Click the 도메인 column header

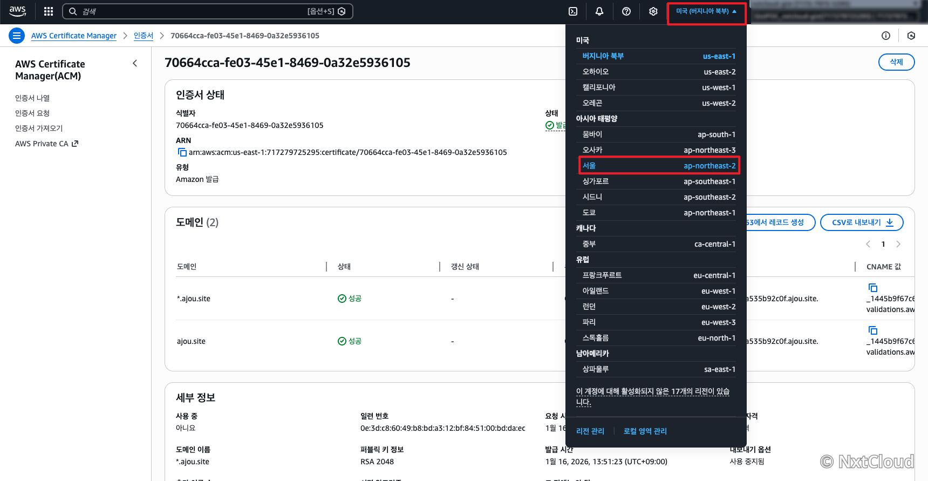[x=187, y=267]
